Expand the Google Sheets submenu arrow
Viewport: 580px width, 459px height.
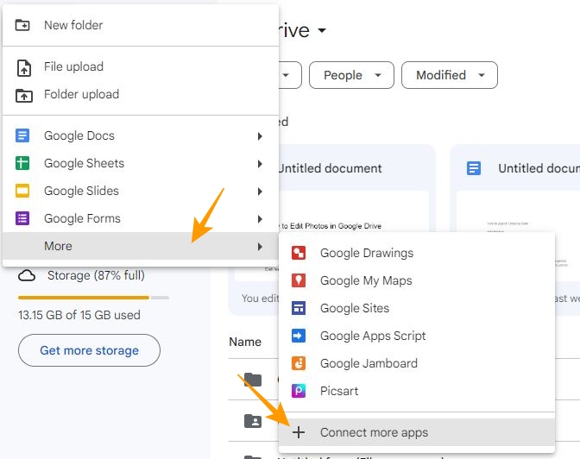coord(260,164)
